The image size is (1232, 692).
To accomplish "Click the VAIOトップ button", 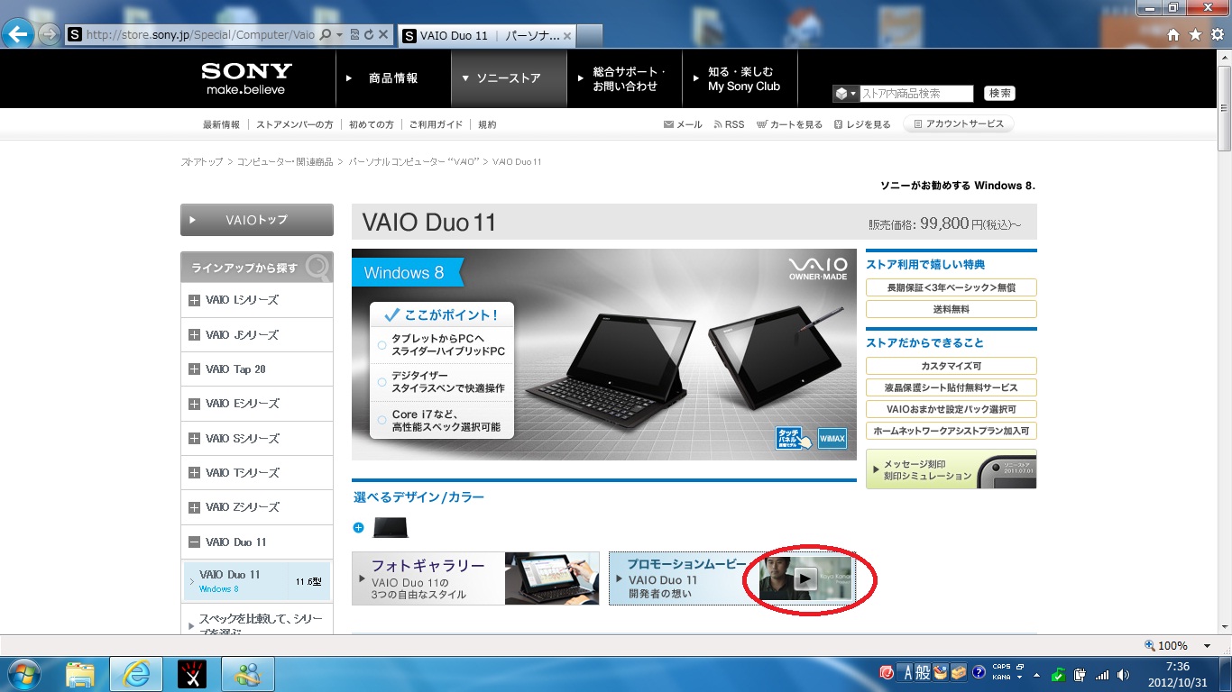I will (x=257, y=220).
